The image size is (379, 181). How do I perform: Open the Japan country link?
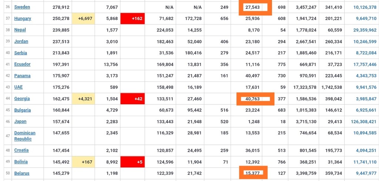[20, 121]
